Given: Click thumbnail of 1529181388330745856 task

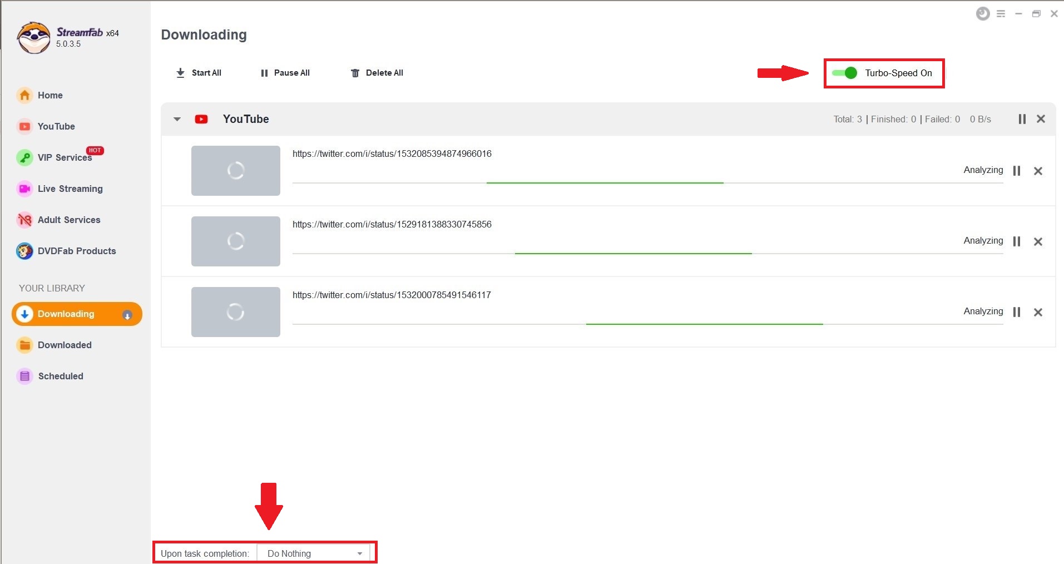Looking at the screenshot, I should [236, 241].
